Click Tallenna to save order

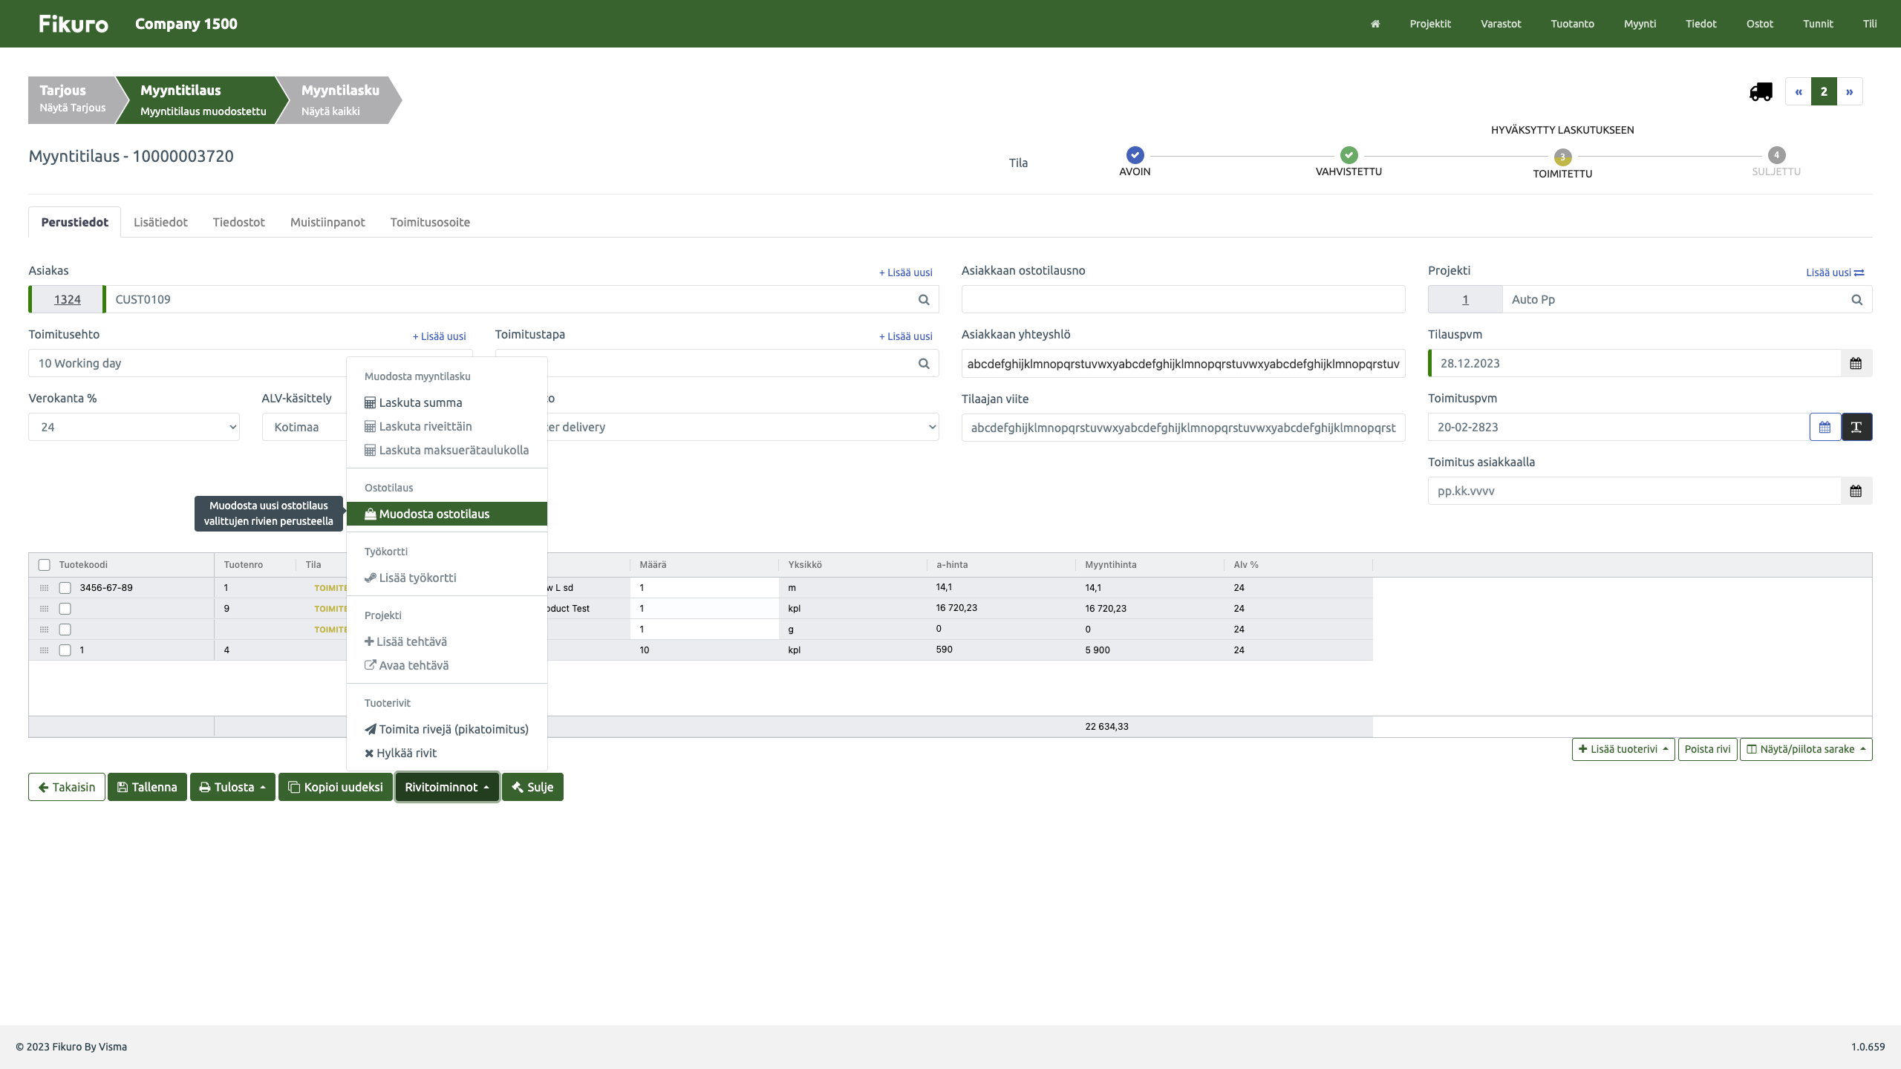pyautogui.click(x=147, y=787)
